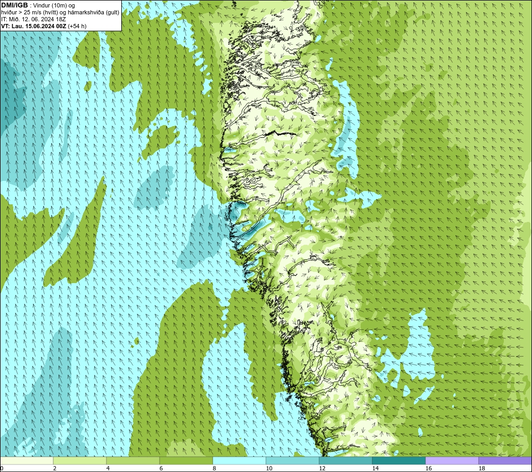Click the 'VT: Lau. 15.06.2024 00Z' line

[x=34, y=26]
